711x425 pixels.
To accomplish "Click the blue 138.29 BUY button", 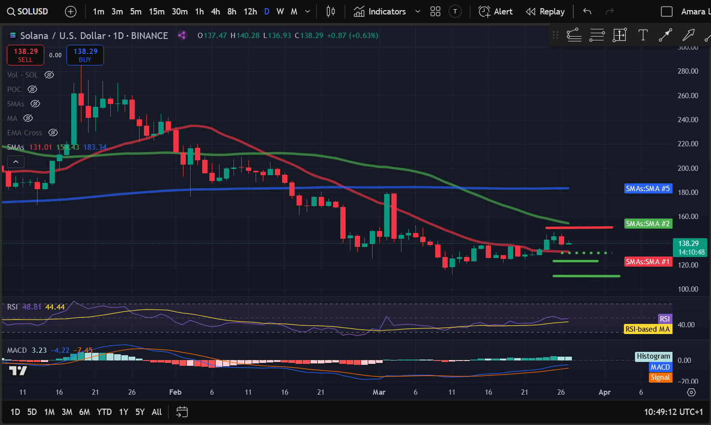I will tap(85, 55).
